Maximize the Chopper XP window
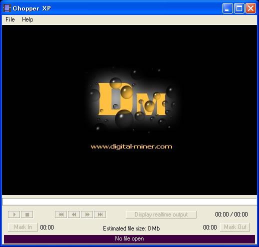Screen dimensions: 259x247 (x=239, y=8)
